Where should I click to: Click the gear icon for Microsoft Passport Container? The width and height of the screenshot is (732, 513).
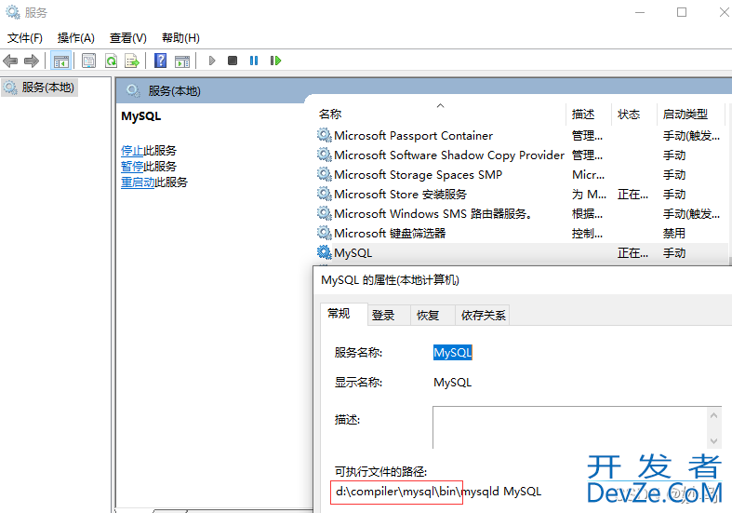(324, 136)
